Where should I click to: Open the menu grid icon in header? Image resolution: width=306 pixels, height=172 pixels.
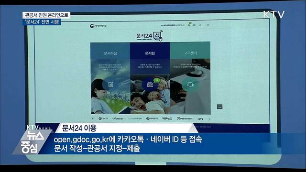(208, 25)
